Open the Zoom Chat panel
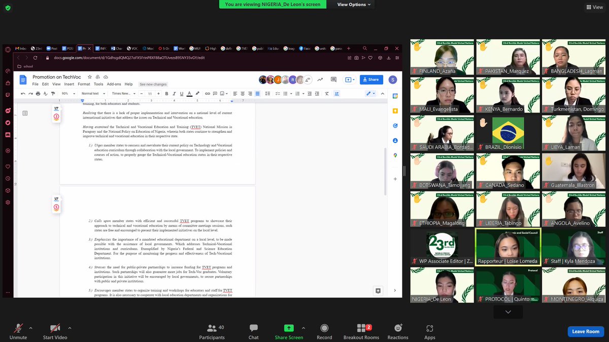This screenshot has height=342, width=609. (x=254, y=331)
